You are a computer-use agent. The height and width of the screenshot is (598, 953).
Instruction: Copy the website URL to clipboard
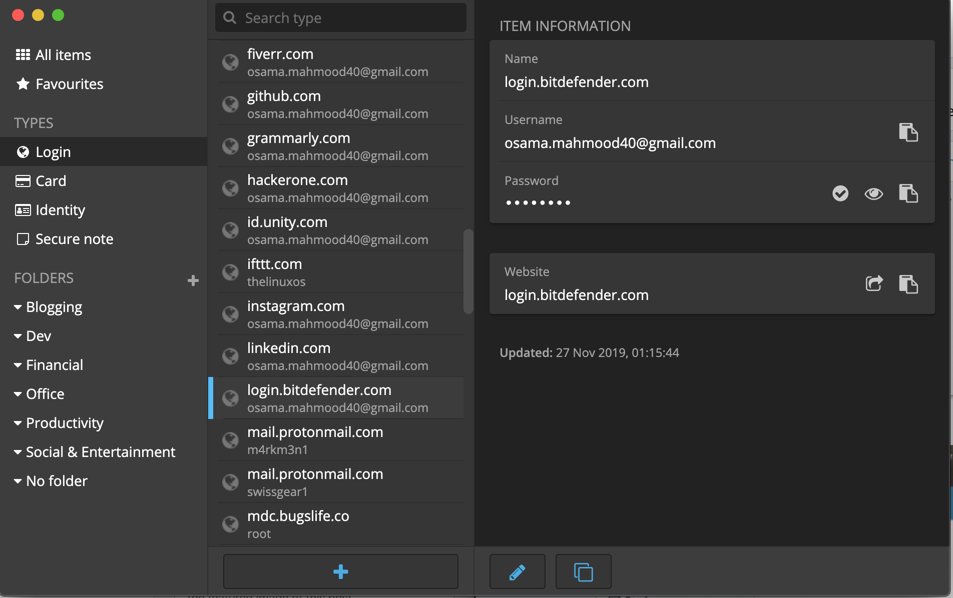(x=908, y=284)
